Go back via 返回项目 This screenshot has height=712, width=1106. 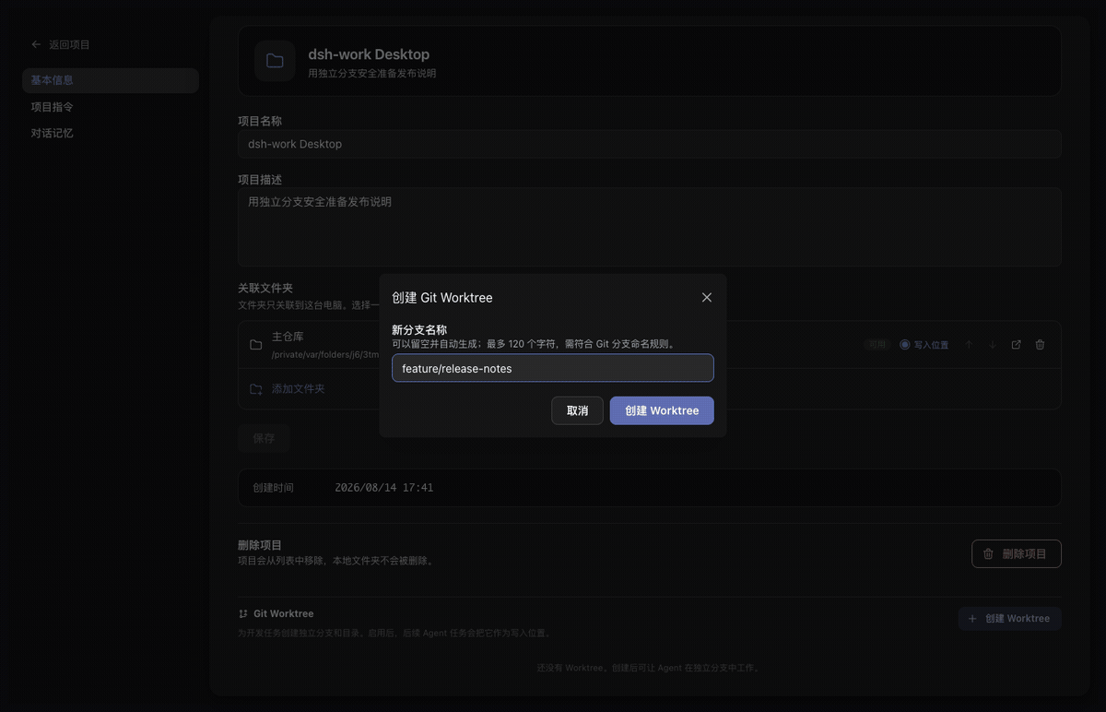[60, 44]
